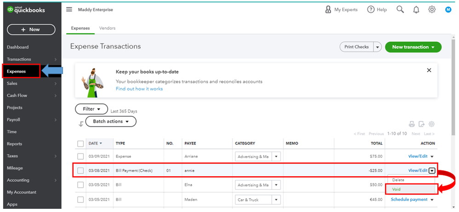This screenshot has width=459, height=212.
Task: Click the + New button
Action: (31, 29)
